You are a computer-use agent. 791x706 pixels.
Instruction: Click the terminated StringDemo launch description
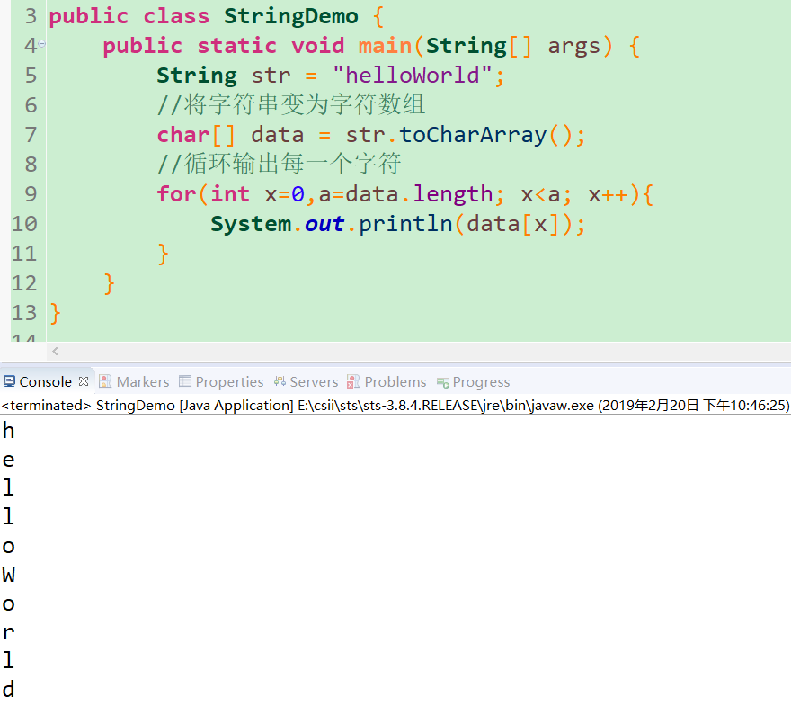click(x=395, y=406)
